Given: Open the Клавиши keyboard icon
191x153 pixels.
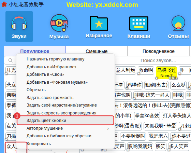Looking at the screenshot, I should point(138,24).
